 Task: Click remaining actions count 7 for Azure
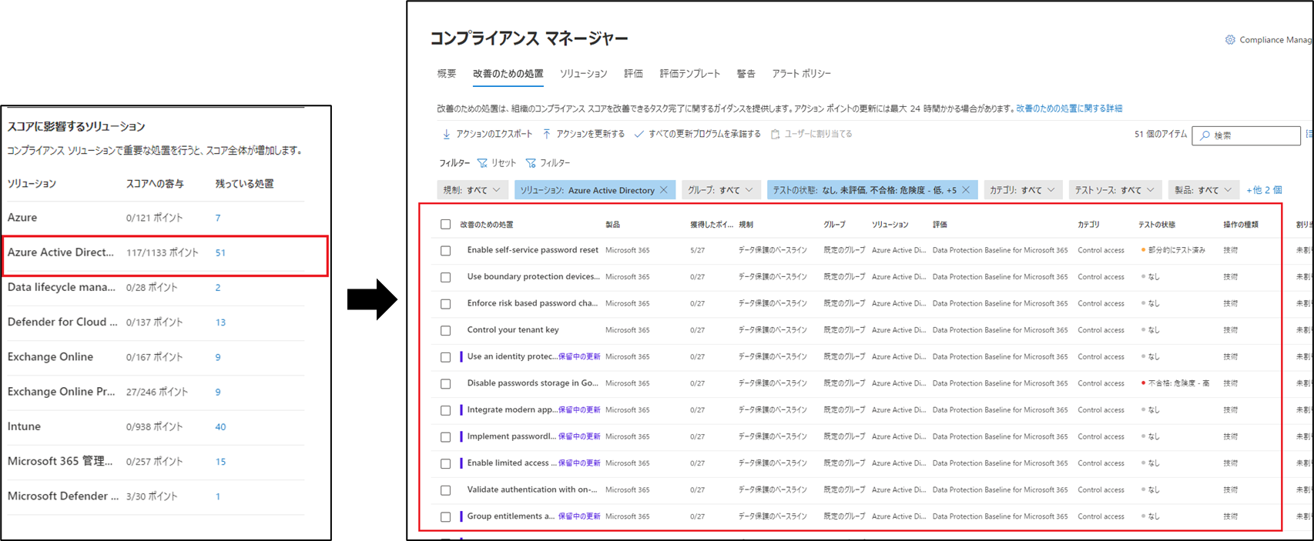tap(218, 218)
